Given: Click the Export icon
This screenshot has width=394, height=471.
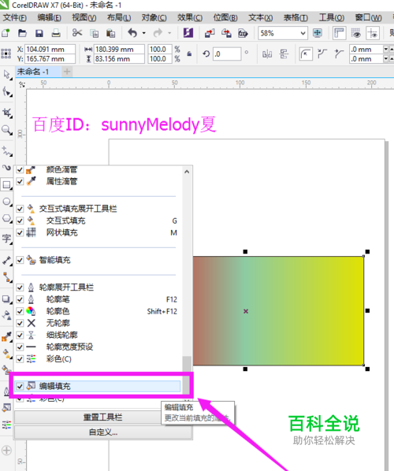Looking at the screenshot, I should (226, 33).
